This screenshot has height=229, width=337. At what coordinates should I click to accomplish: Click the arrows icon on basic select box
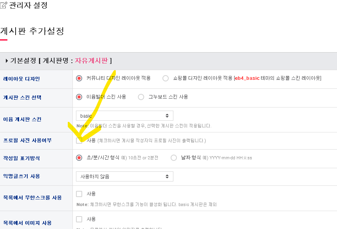tap(167, 116)
